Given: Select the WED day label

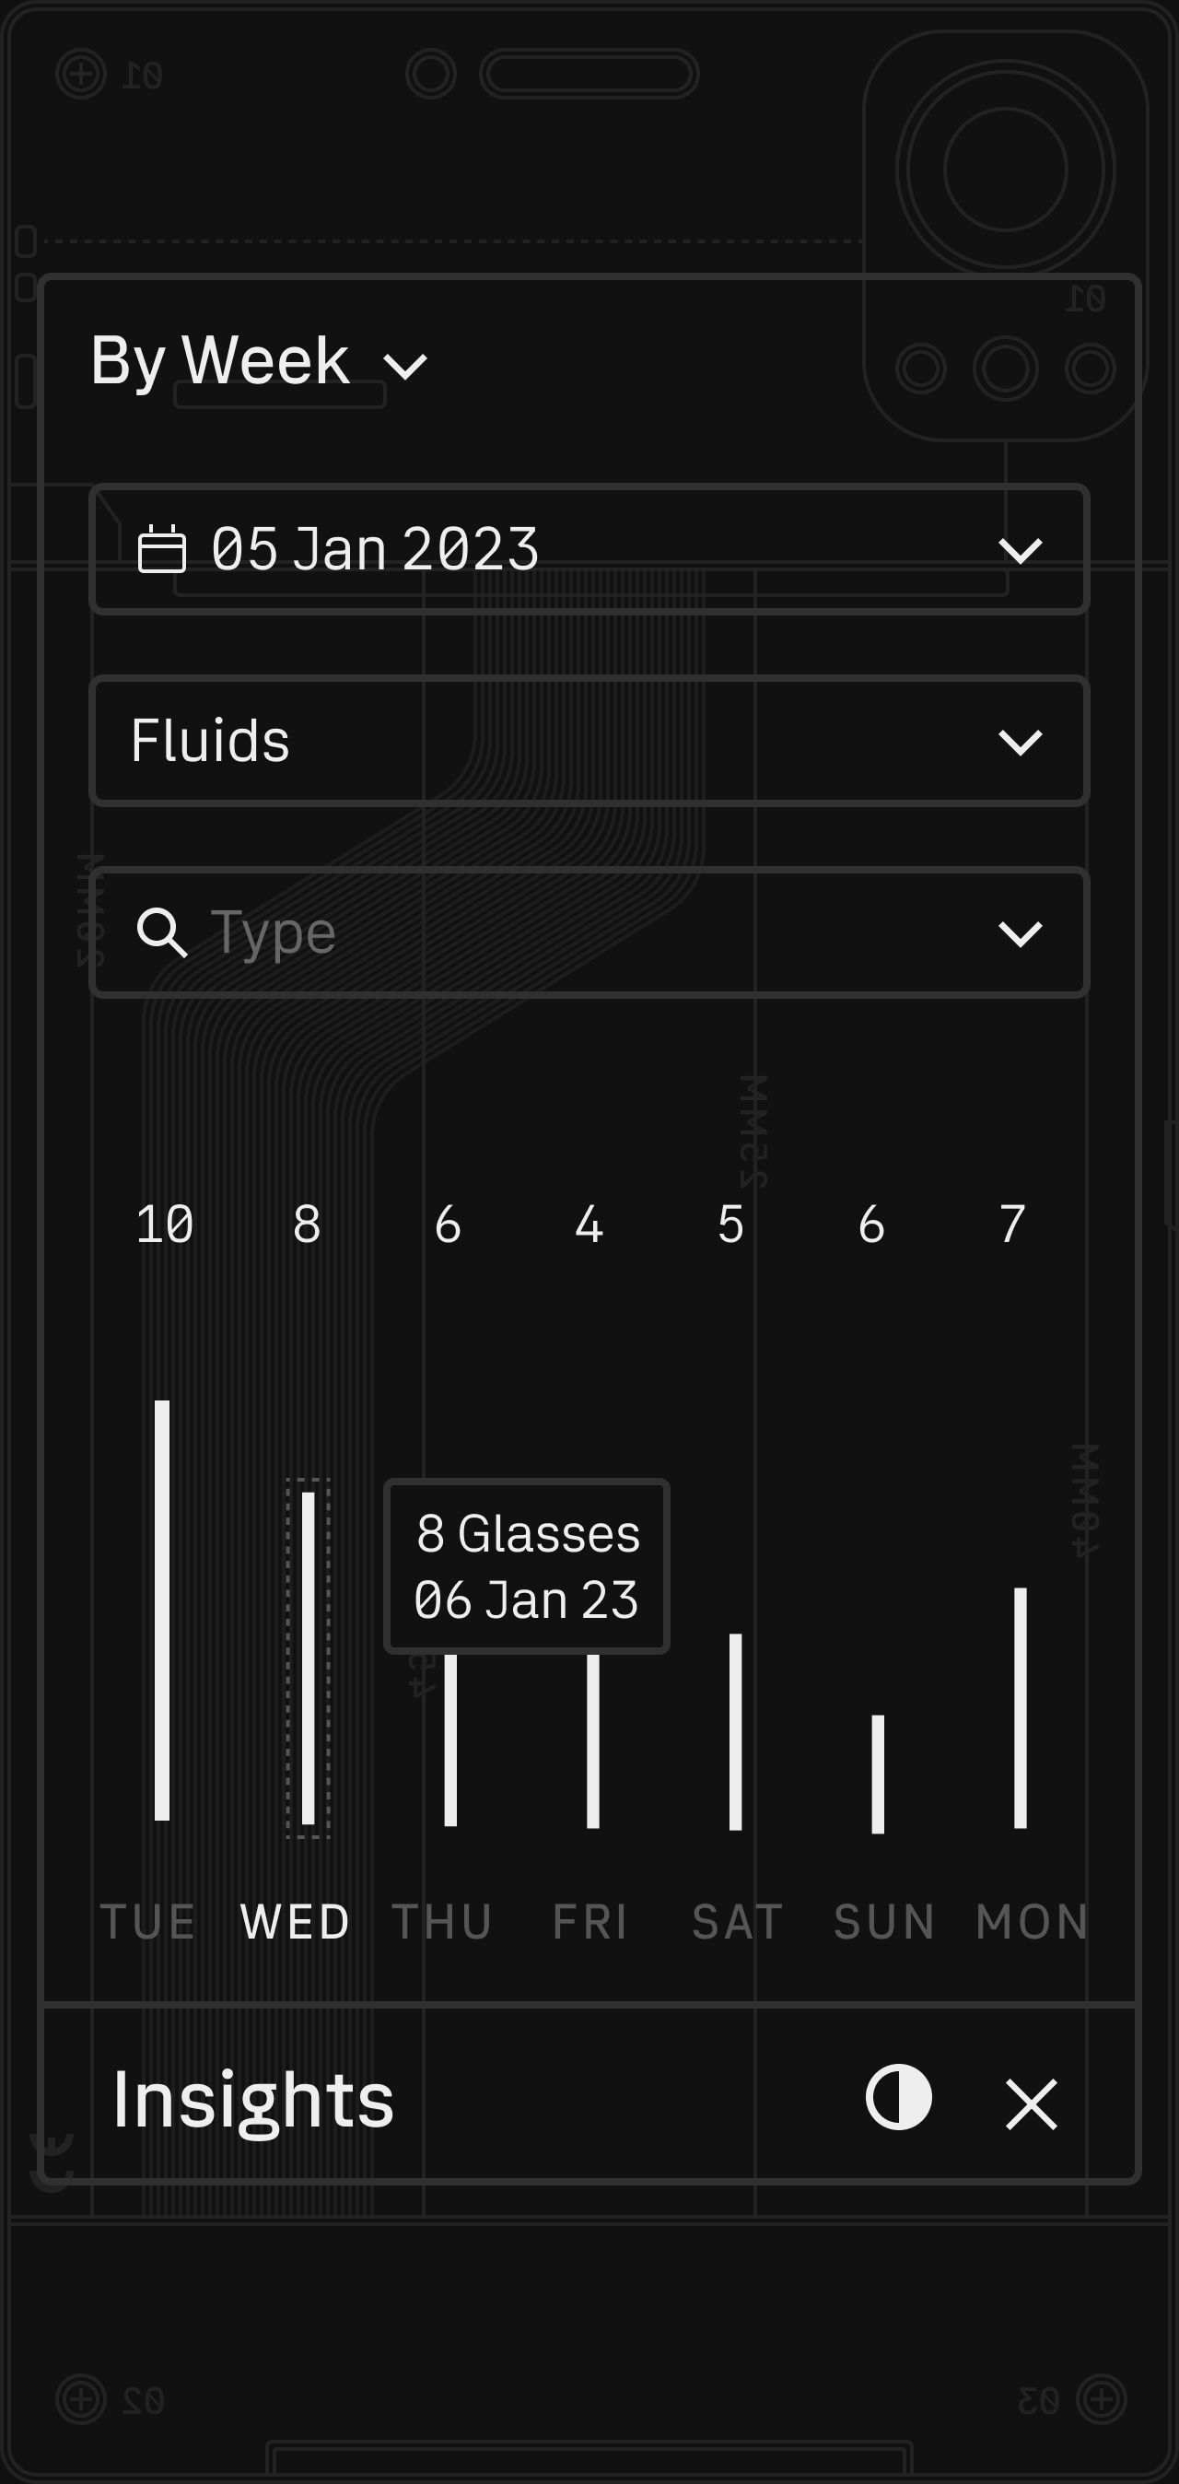Looking at the screenshot, I should pyautogui.click(x=295, y=1922).
